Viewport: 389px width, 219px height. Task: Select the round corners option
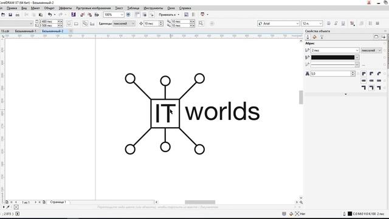(371, 74)
